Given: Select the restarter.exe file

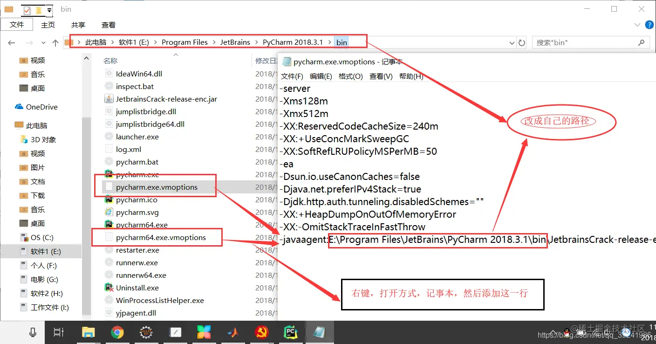Looking at the screenshot, I should click(x=137, y=250).
